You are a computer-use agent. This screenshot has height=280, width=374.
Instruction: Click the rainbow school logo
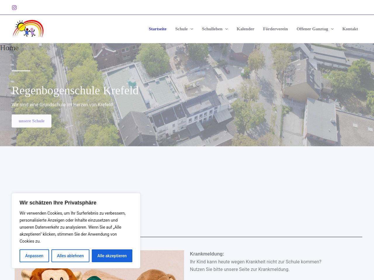pos(28,29)
